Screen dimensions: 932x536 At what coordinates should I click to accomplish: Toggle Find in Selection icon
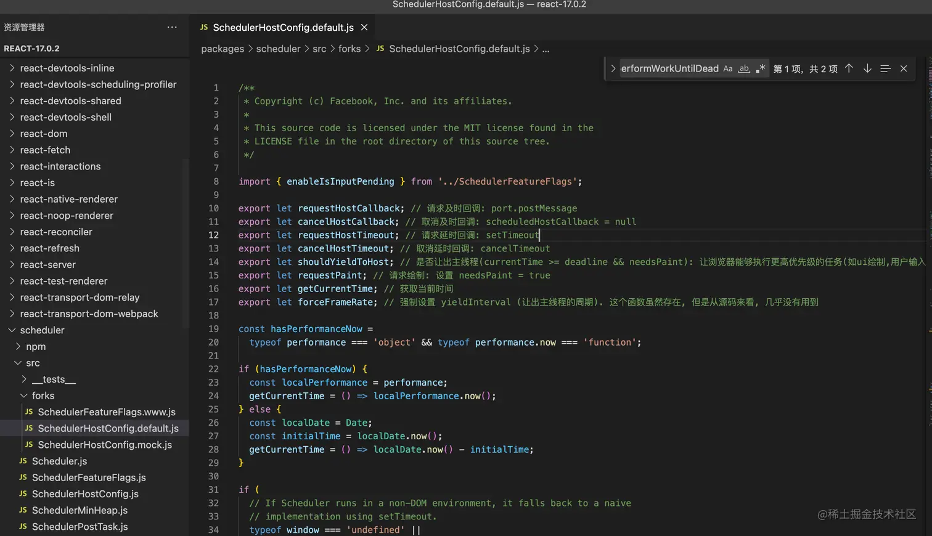[x=885, y=68]
